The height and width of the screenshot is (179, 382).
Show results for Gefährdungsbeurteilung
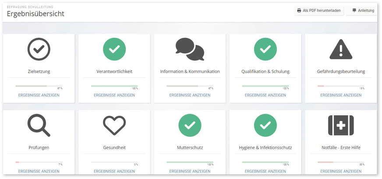[x=340, y=95]
